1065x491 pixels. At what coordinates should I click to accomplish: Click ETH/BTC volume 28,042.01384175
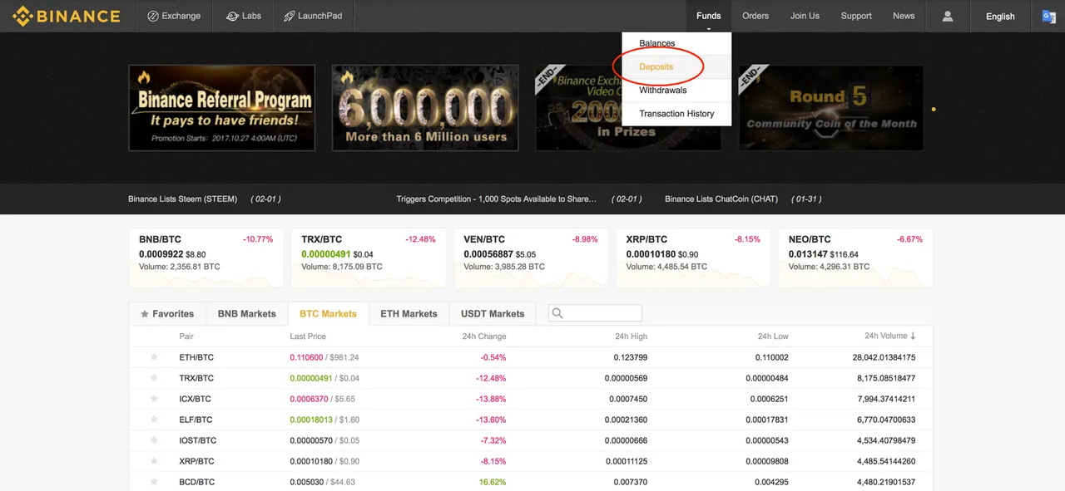coord(884,357)
